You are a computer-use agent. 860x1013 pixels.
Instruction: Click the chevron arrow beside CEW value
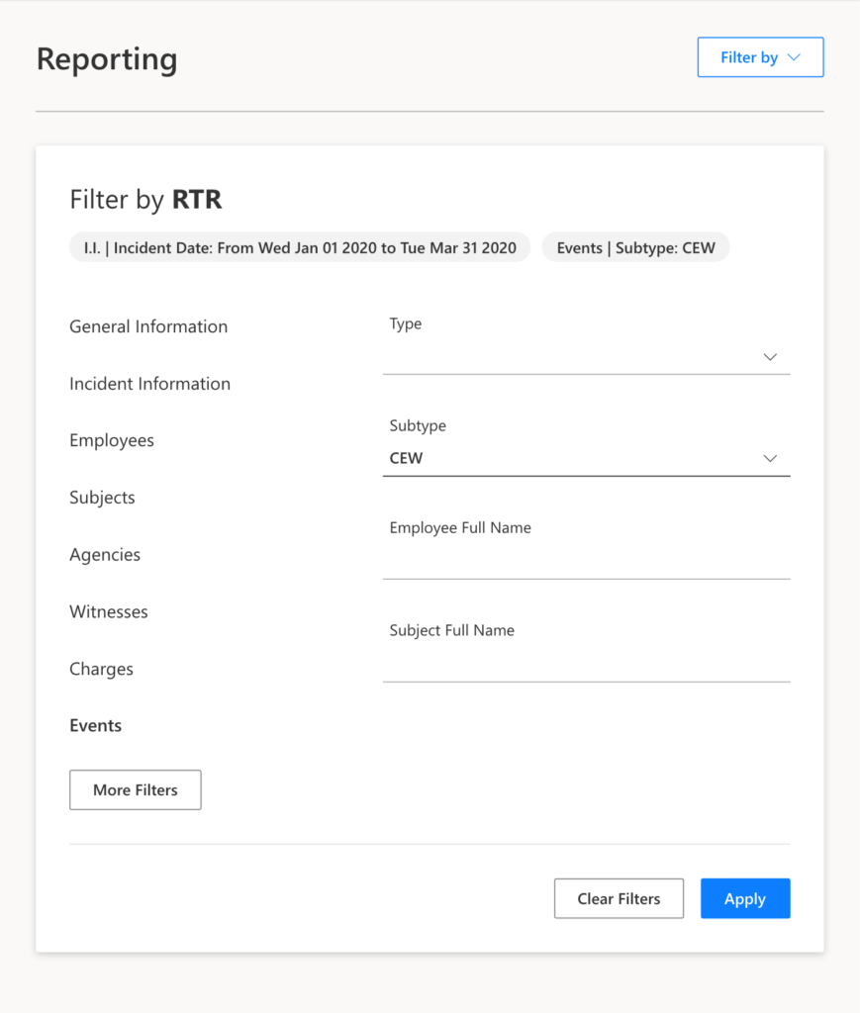[770, 459]
